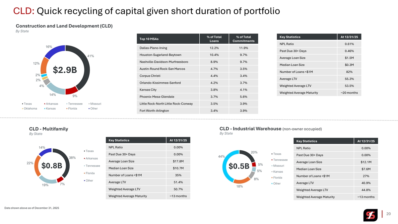Viewport: 398px width, 224px height.
Task: Select the Oklahoma legend marker under the CLD chart
Action: (23, 109)
